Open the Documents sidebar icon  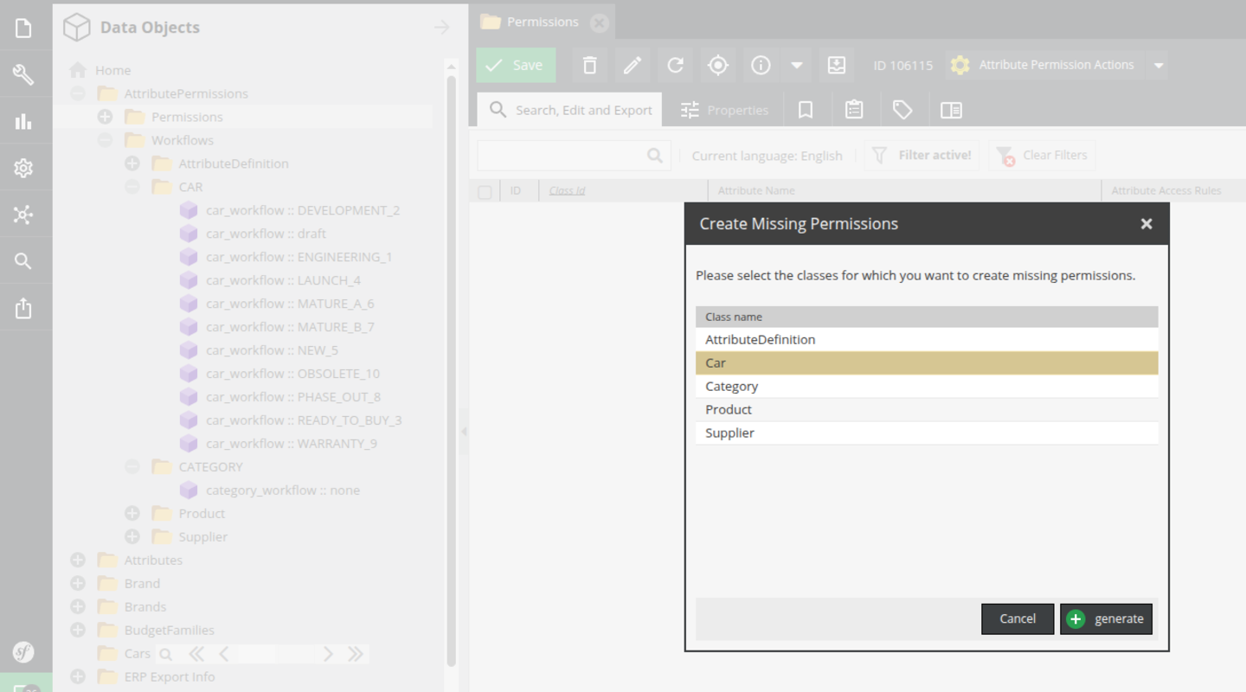(23, 28)
